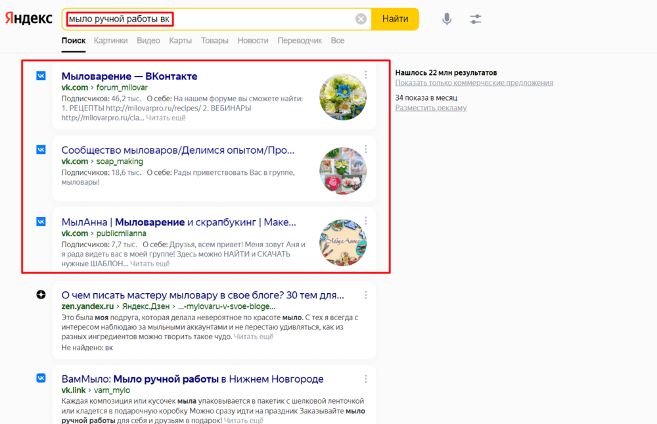This screenshot has width=657, height=424.
Task: Open ВамМыло Мыло ручной работы result title
Action: 193,379
